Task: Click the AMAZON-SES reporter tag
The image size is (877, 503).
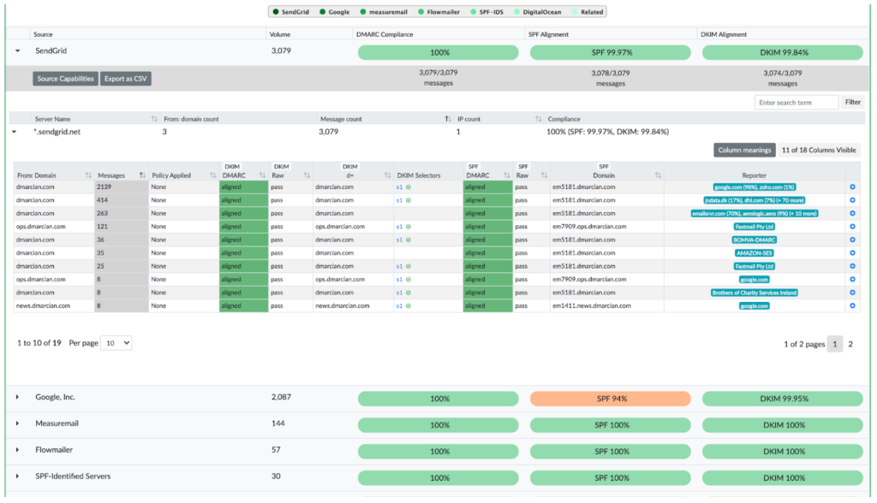Action: point(755,253)
